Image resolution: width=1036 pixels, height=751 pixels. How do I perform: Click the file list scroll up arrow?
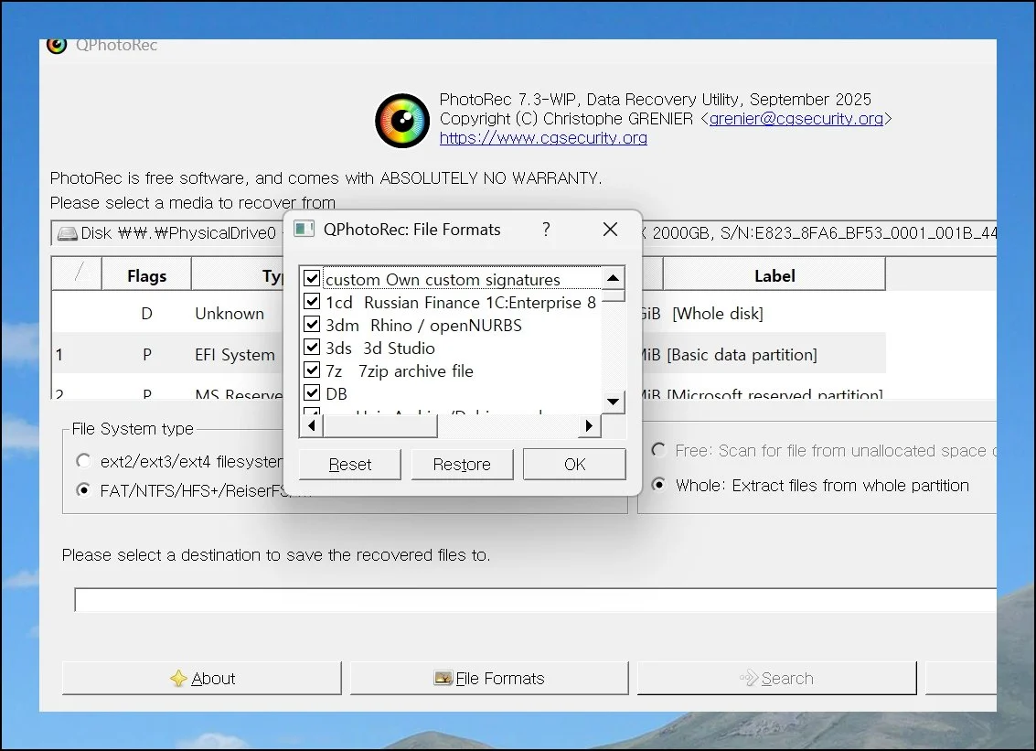click(x=614, y=277)
